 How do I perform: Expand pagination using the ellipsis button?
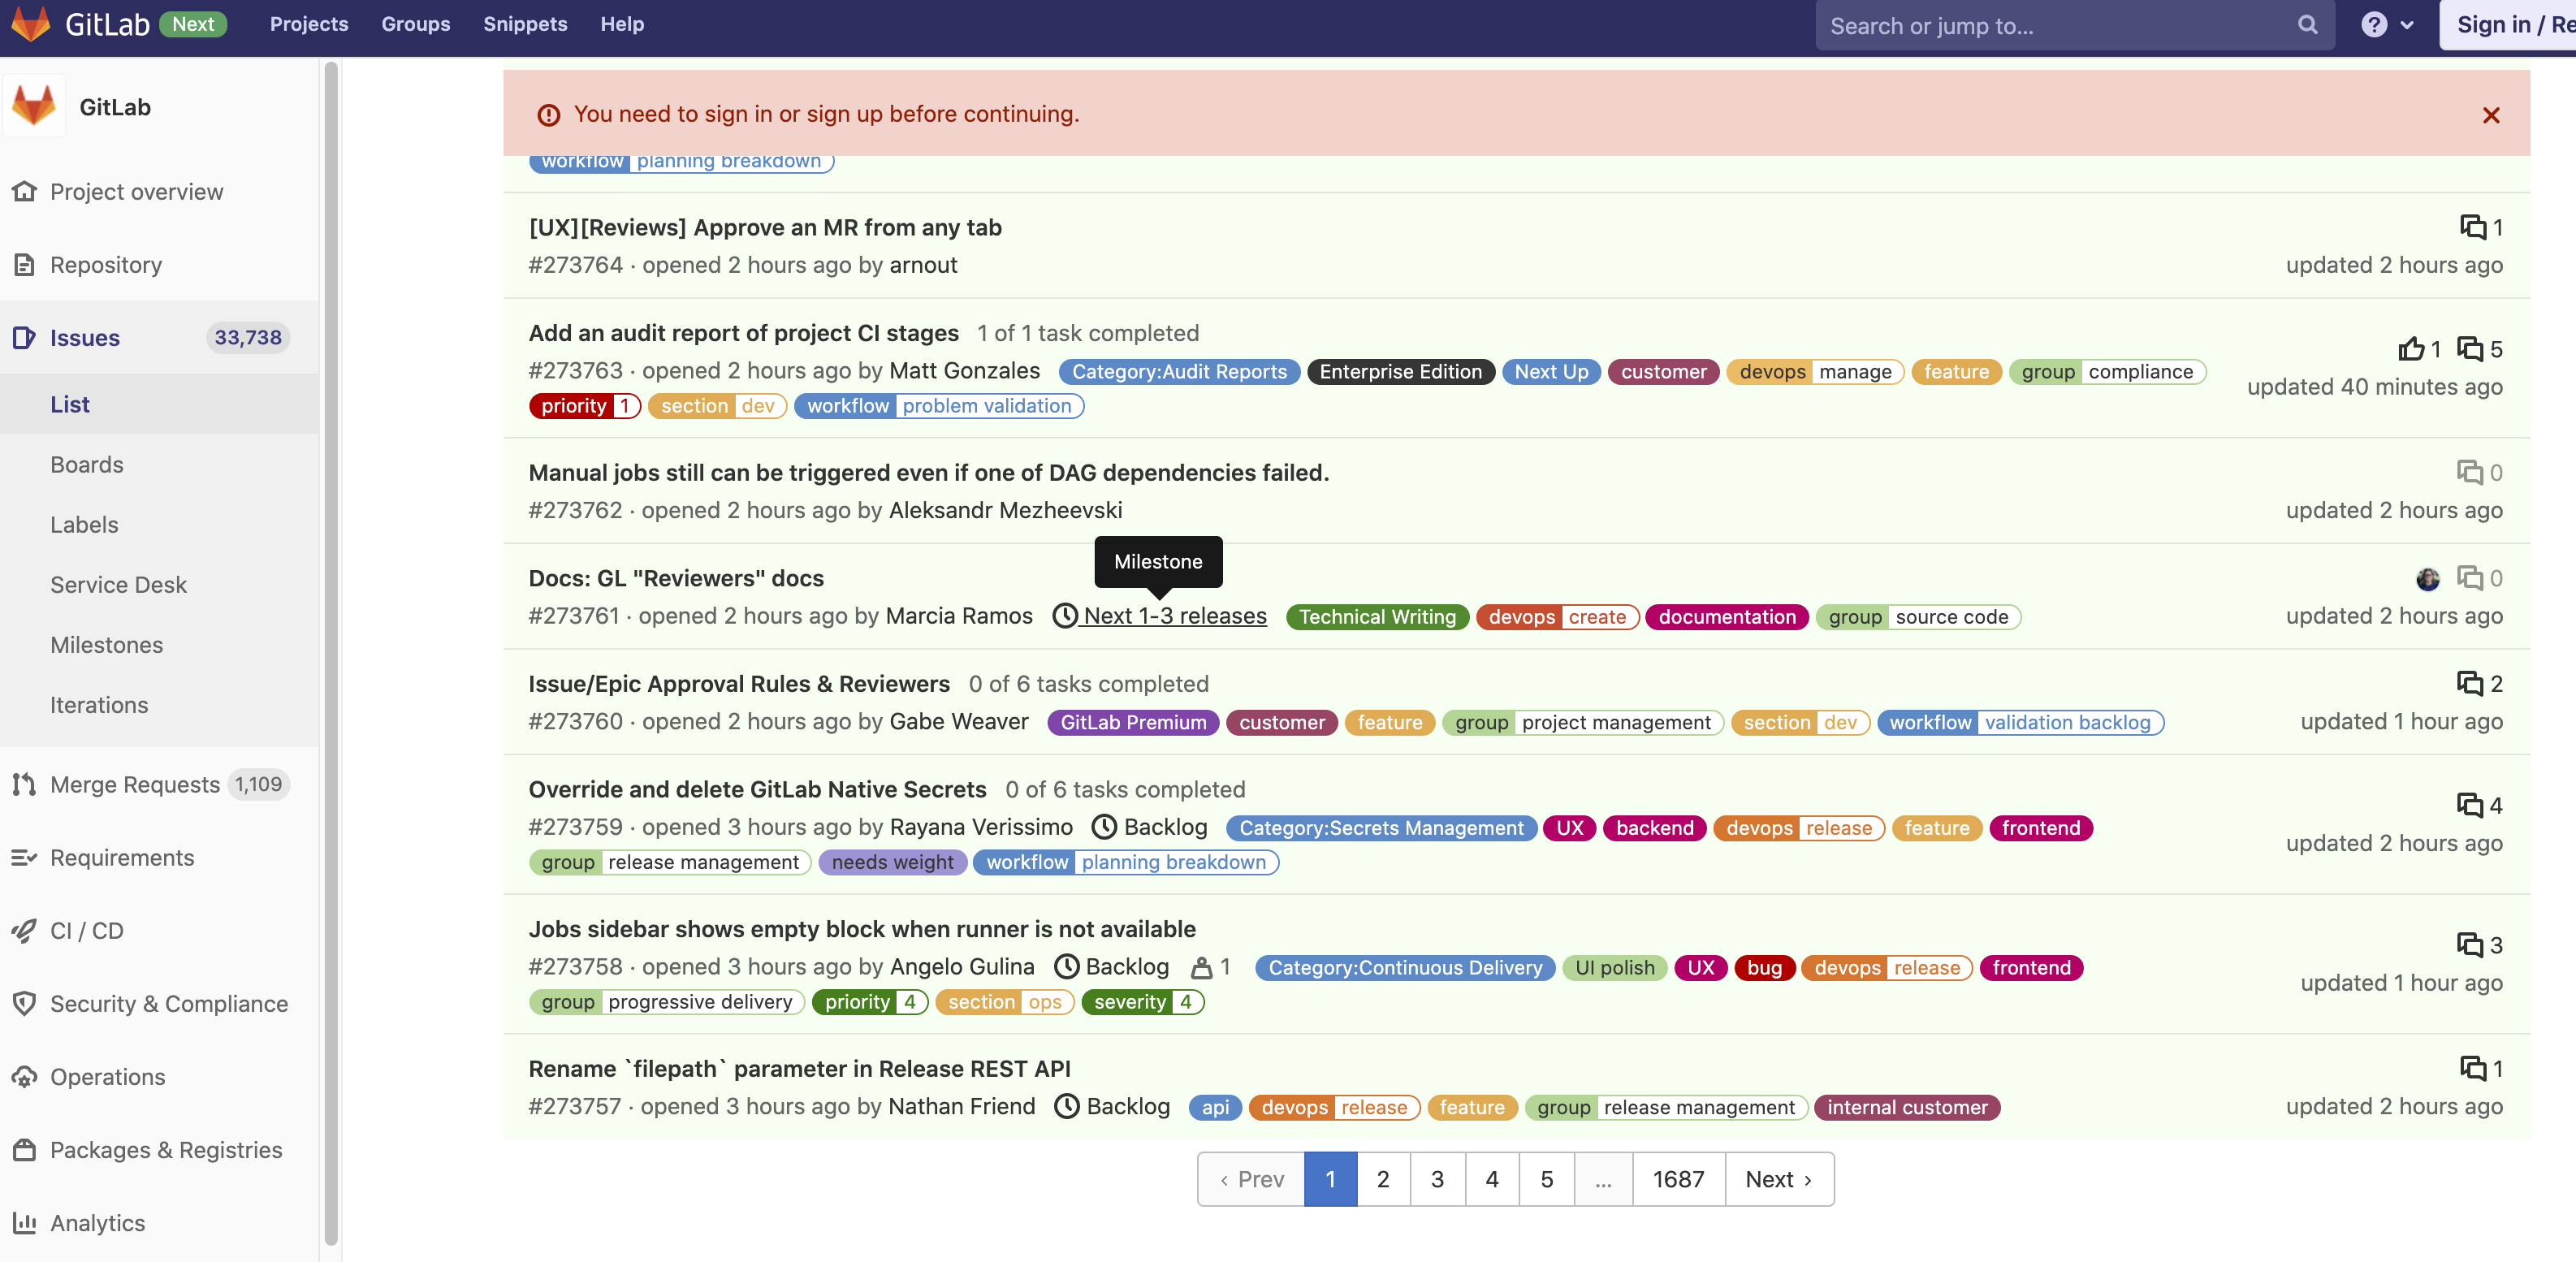tap(1602, 1179)
